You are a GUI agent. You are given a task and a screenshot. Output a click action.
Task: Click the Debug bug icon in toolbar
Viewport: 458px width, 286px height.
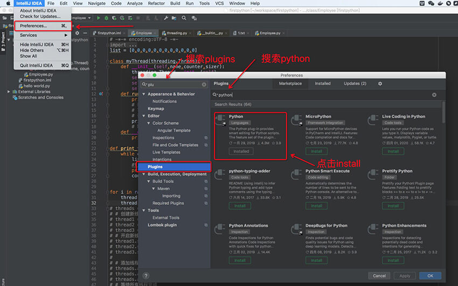click(x=106, y=18)
